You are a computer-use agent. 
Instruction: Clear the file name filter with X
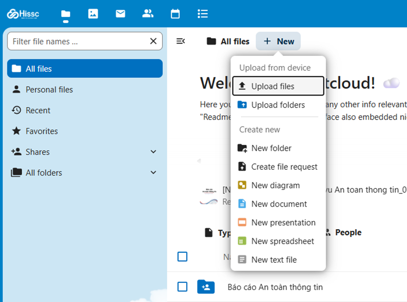point(153,41)
